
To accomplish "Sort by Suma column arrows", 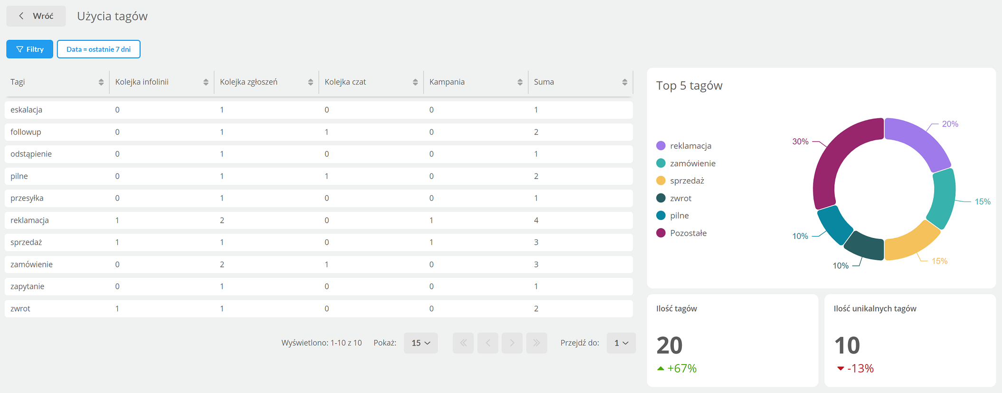I will click(624, 82).
